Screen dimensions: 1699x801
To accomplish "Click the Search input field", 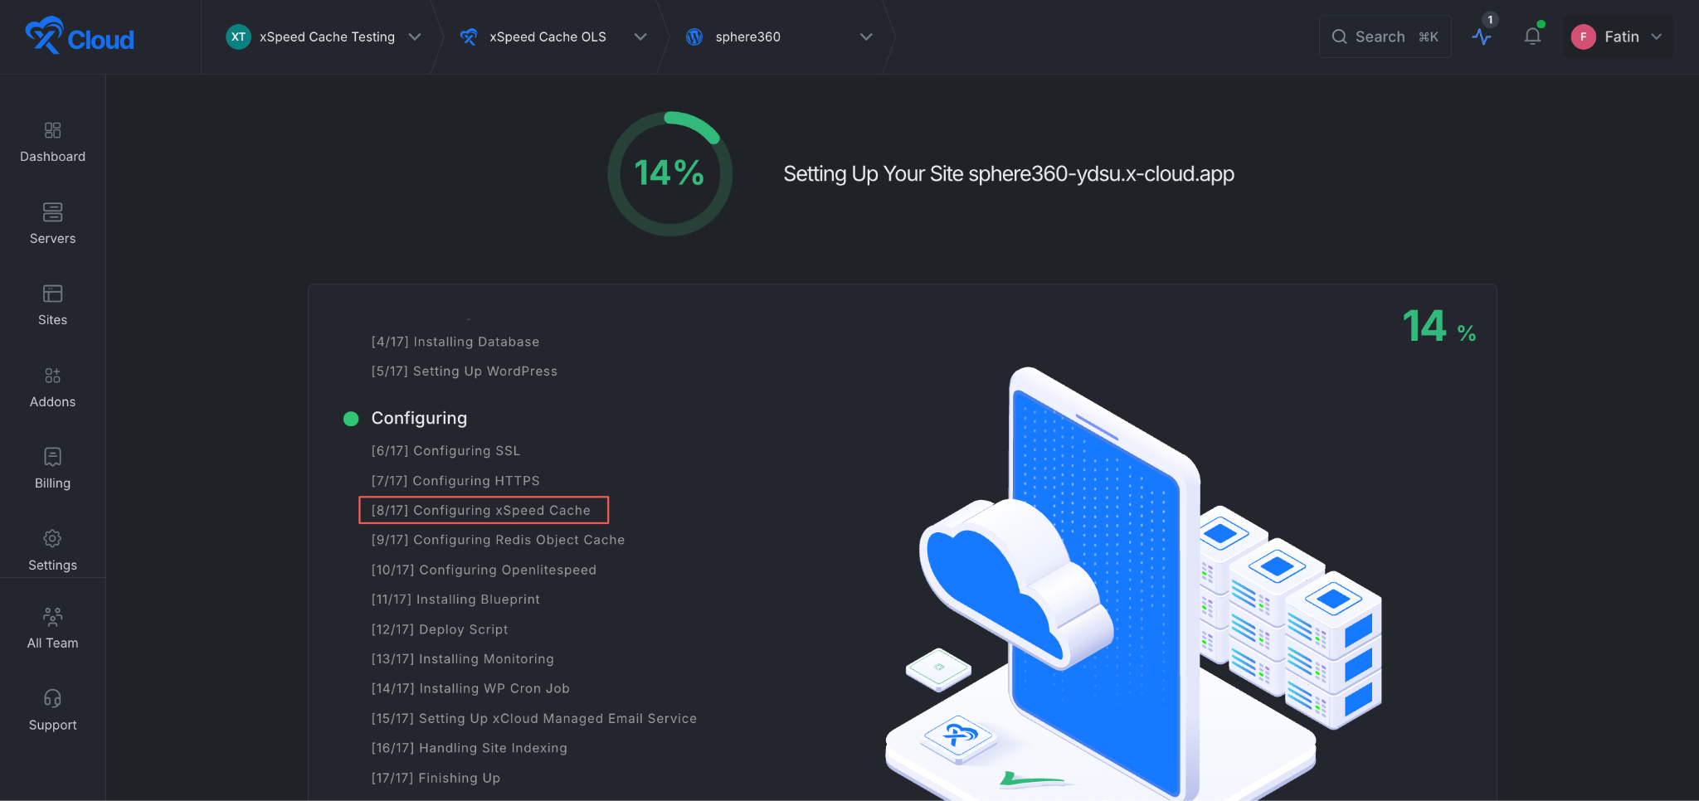I will [1385, 36].
